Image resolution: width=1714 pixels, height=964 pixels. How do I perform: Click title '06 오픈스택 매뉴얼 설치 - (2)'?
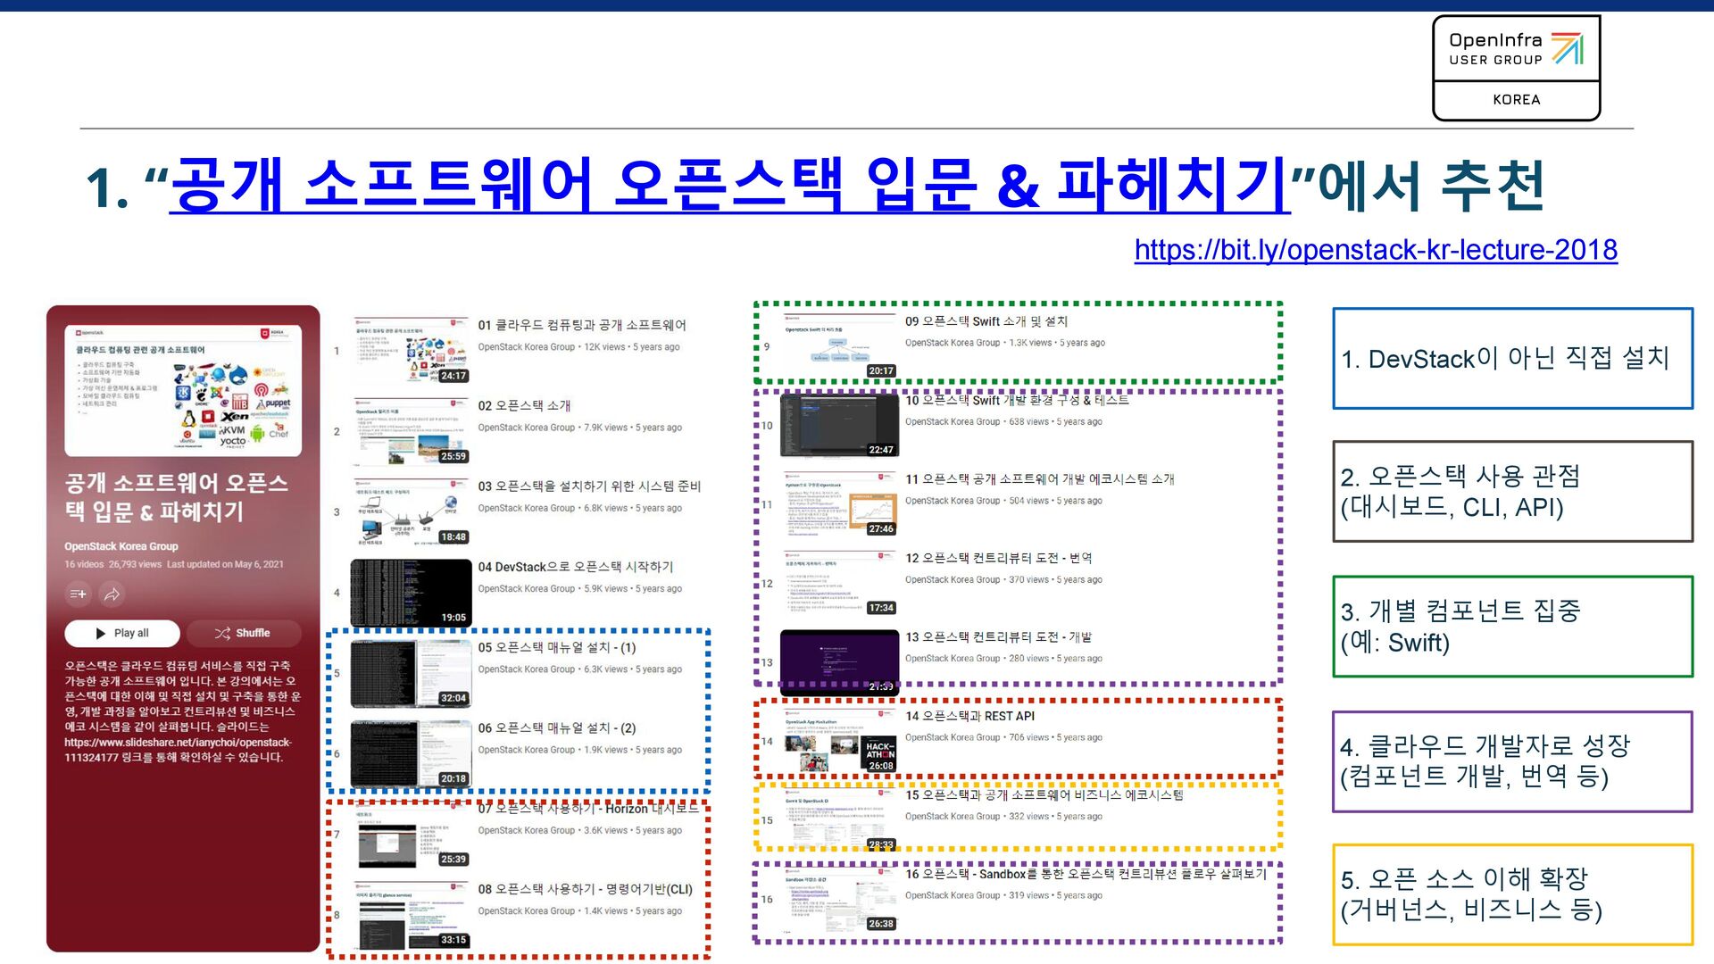557,728
